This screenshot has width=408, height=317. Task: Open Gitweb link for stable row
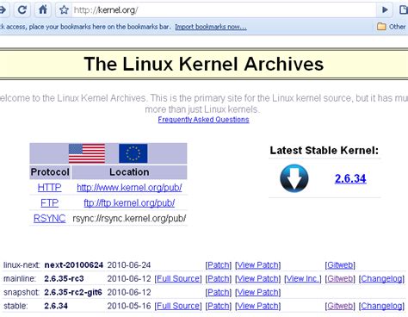pos(340,306)
